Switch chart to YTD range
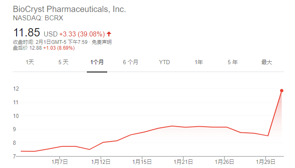Viewport: 295px width, 168px height. (x=165, y=62)
